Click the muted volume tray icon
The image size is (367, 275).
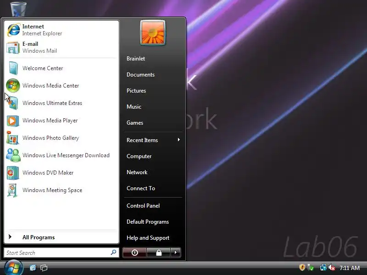pos(331,267)
